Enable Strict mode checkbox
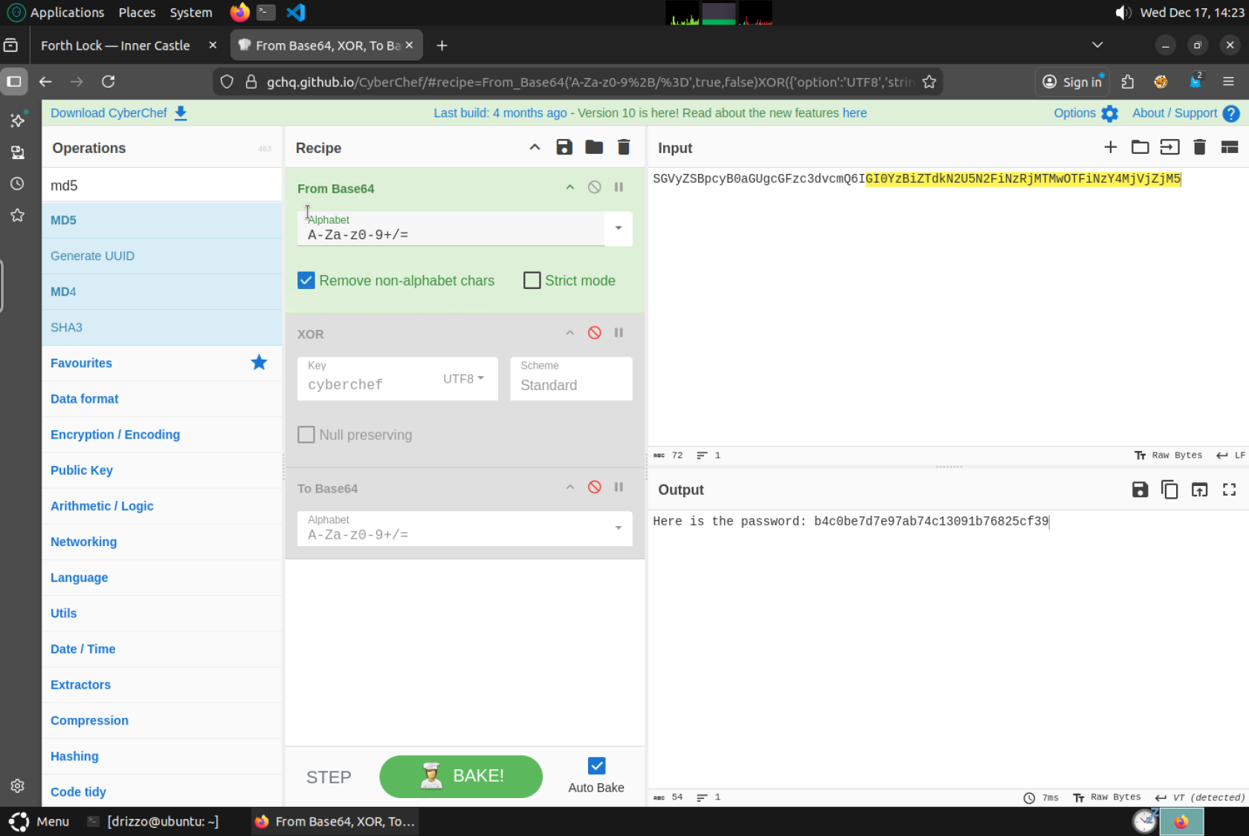 click(532, 280)
